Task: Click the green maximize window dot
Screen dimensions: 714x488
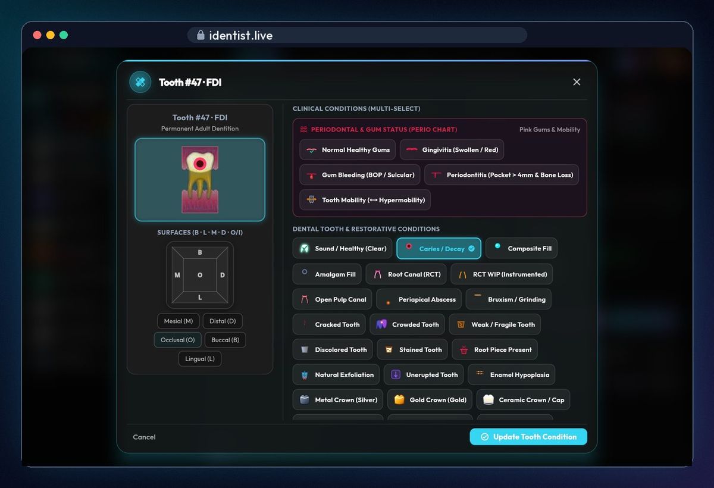Action: point(64,35)
